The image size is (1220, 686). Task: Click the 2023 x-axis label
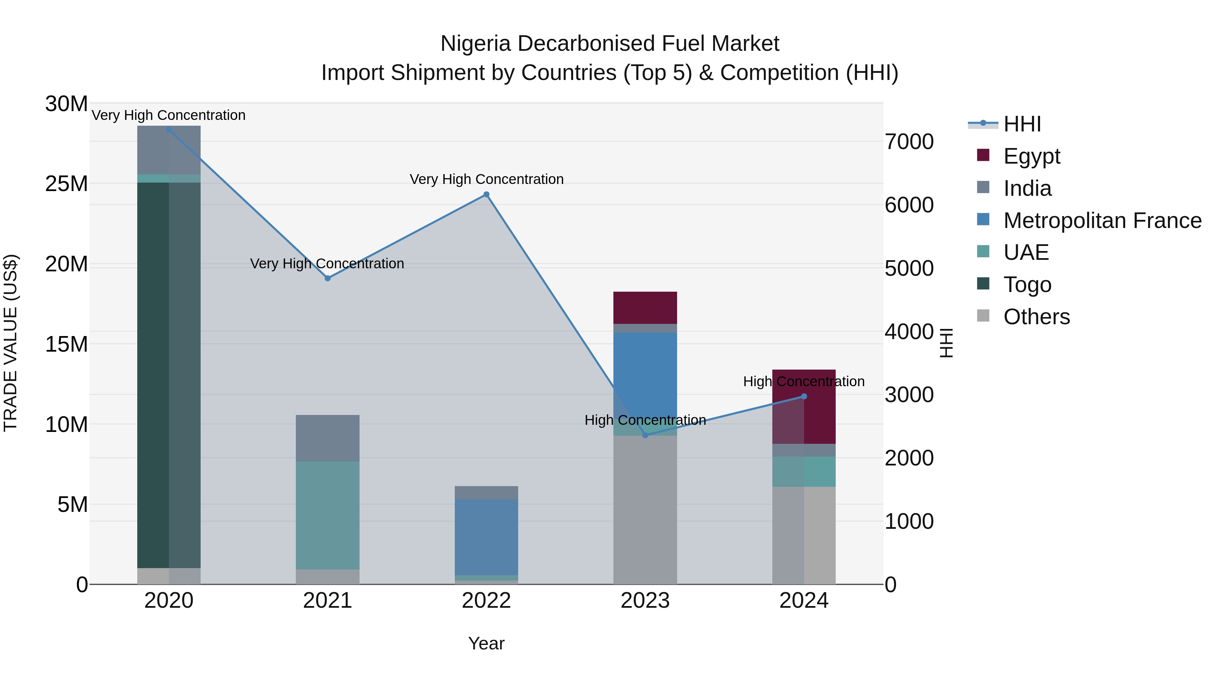645,601
